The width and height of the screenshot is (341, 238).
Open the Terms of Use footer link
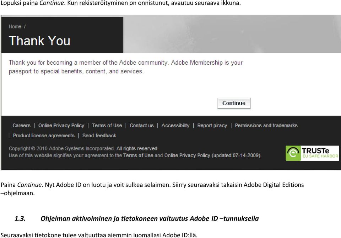click(107, 126)
